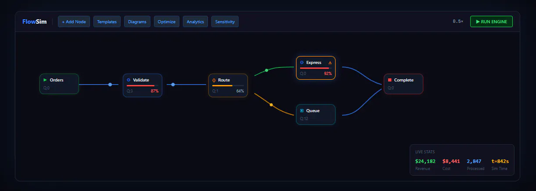This screenshot has height=191, width=536.
Task: Click the red stop icon on Complete node
Action: tap(389, 80)
